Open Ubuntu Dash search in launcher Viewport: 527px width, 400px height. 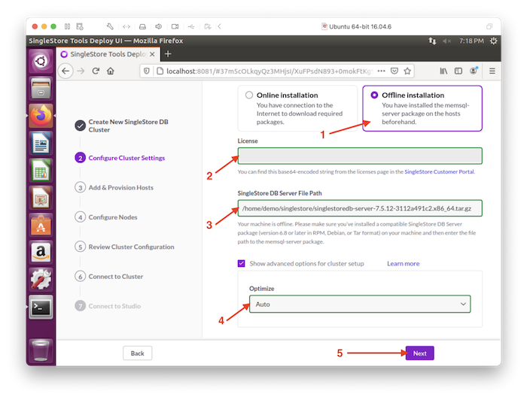point(41,61)
